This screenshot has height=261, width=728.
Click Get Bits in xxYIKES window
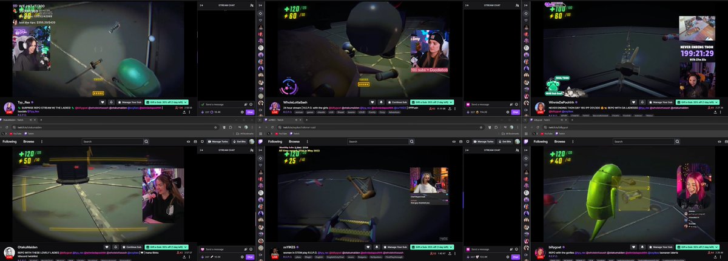tap(505, 141)
